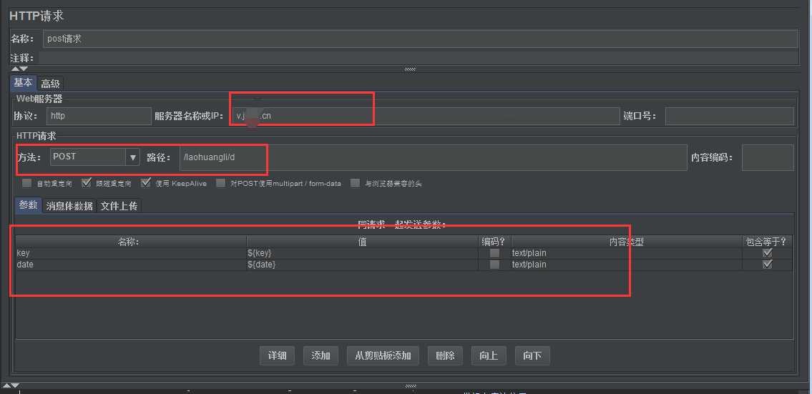812x394 pixels.
Task: Select the key name cell
Action: coord(131,253)
